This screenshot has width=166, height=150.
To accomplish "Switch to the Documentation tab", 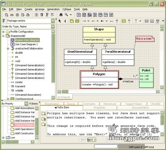I will pyautogui.click(x=140, y=108).
